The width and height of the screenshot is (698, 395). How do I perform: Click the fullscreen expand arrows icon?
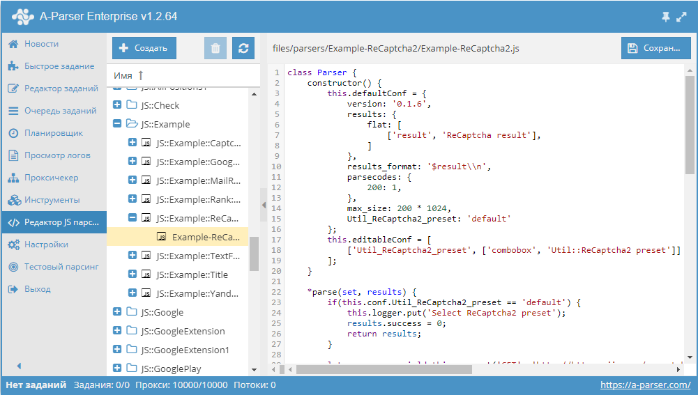(681, 16)
